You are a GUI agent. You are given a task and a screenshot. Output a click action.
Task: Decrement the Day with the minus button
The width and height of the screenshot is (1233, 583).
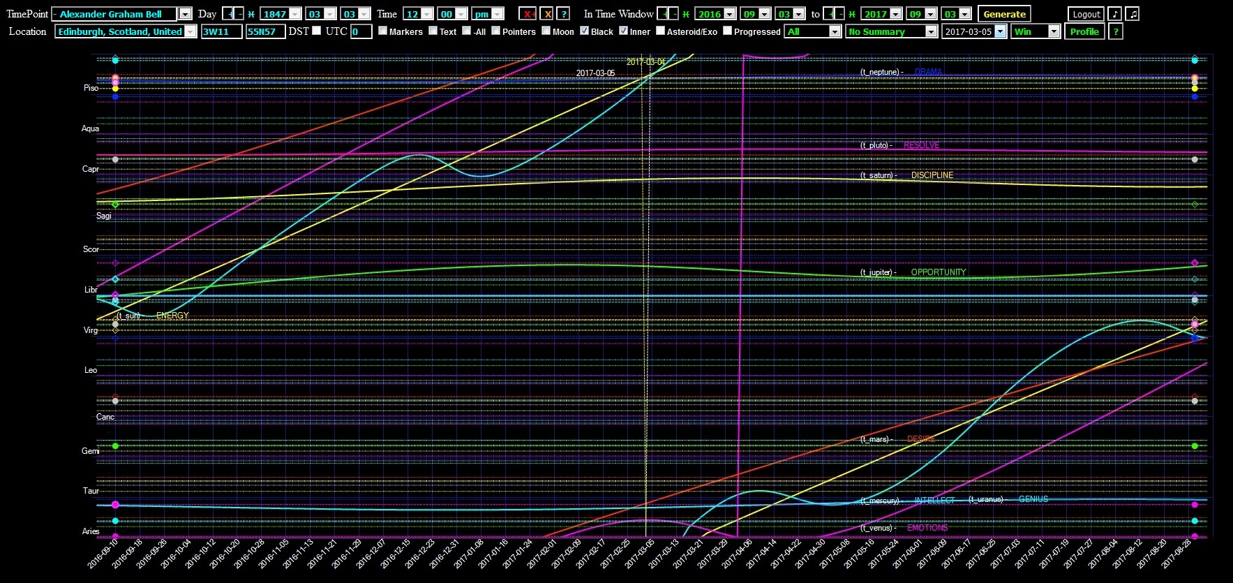(239, 14)
